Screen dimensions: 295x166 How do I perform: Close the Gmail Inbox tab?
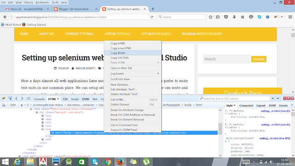pyautogui.click(x=48, y=9)
